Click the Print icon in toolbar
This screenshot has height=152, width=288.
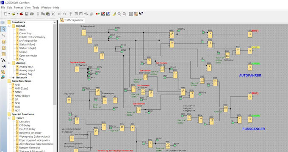(x=32, y=14)
